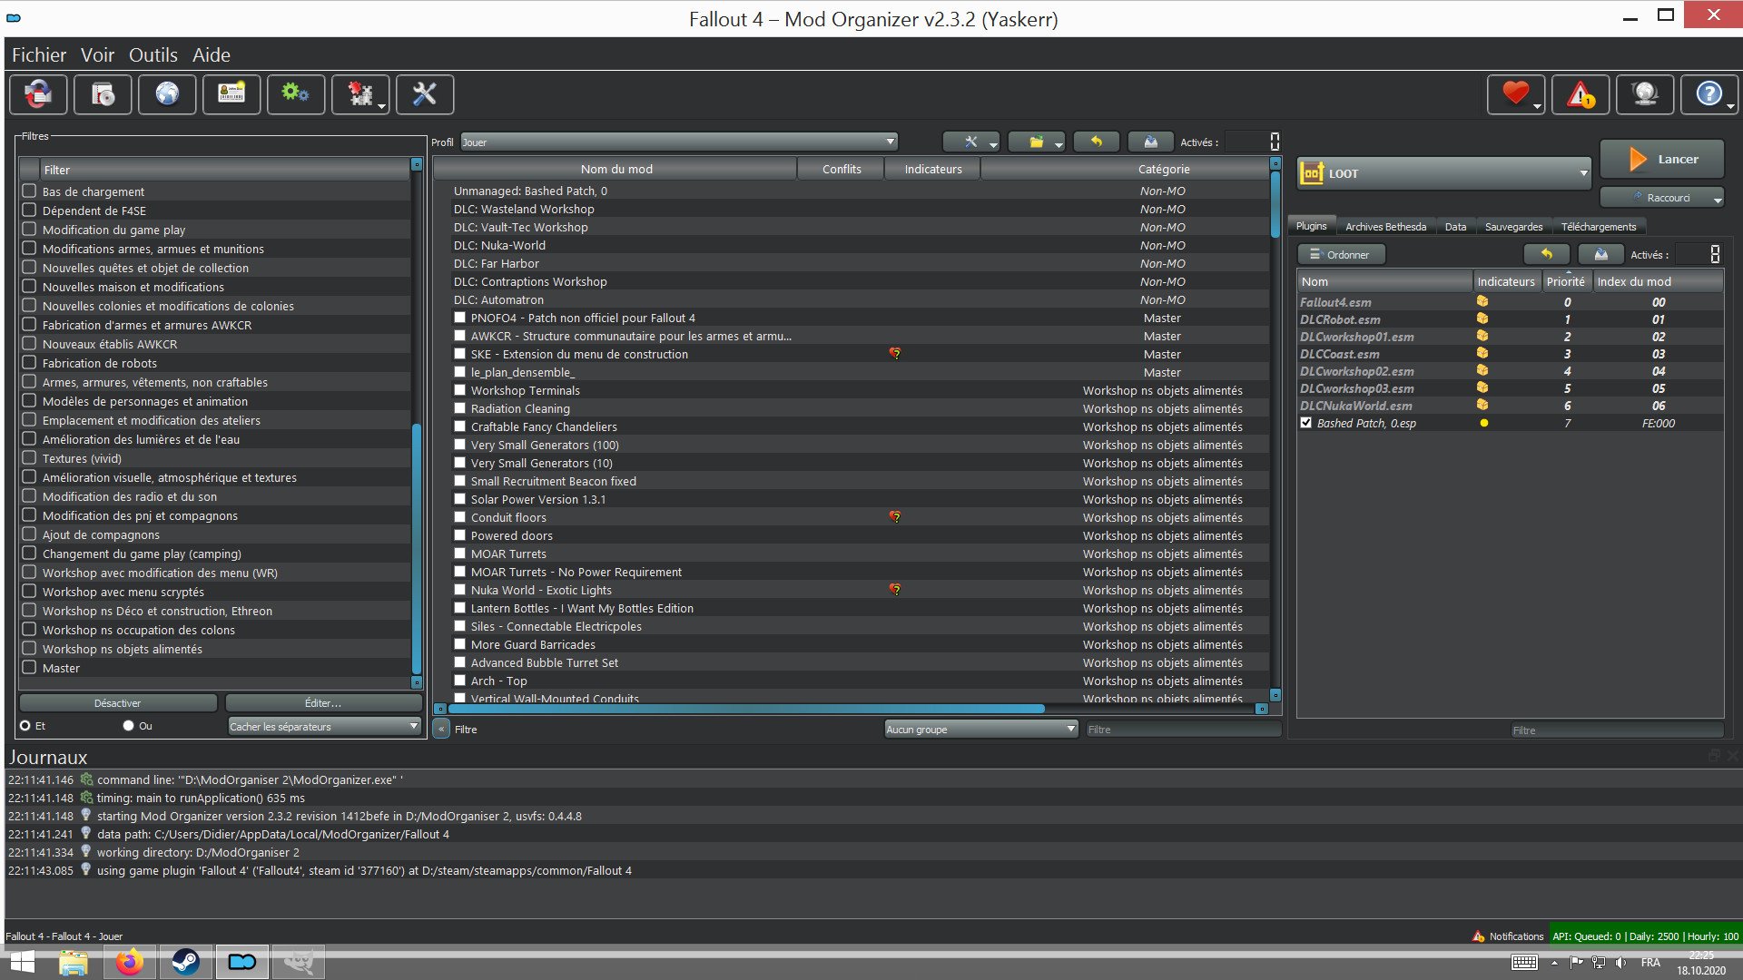Click the warning Notifications triangle icon
This screenshot has width=1743, height=980.
point(1581,94)
